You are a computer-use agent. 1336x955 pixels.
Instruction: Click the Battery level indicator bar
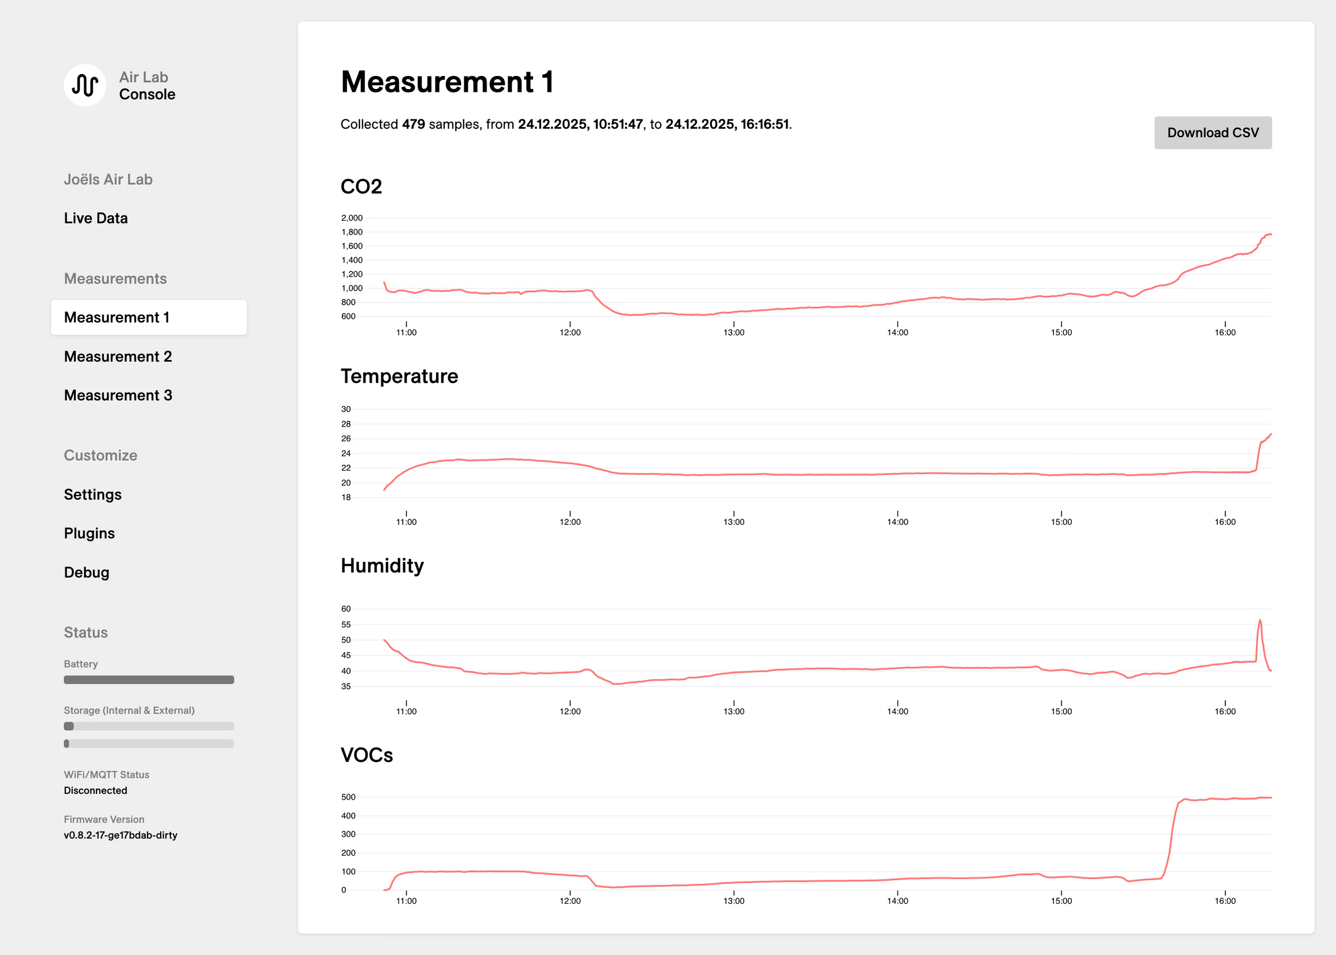pos(149,680)
